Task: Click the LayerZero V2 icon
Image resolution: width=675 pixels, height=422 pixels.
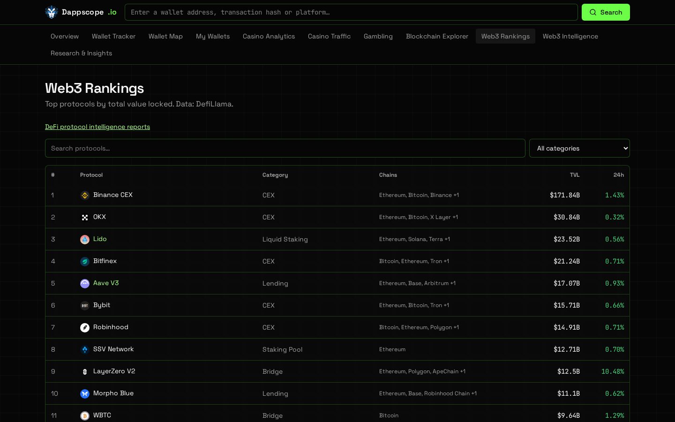Action: pos(85,372)
